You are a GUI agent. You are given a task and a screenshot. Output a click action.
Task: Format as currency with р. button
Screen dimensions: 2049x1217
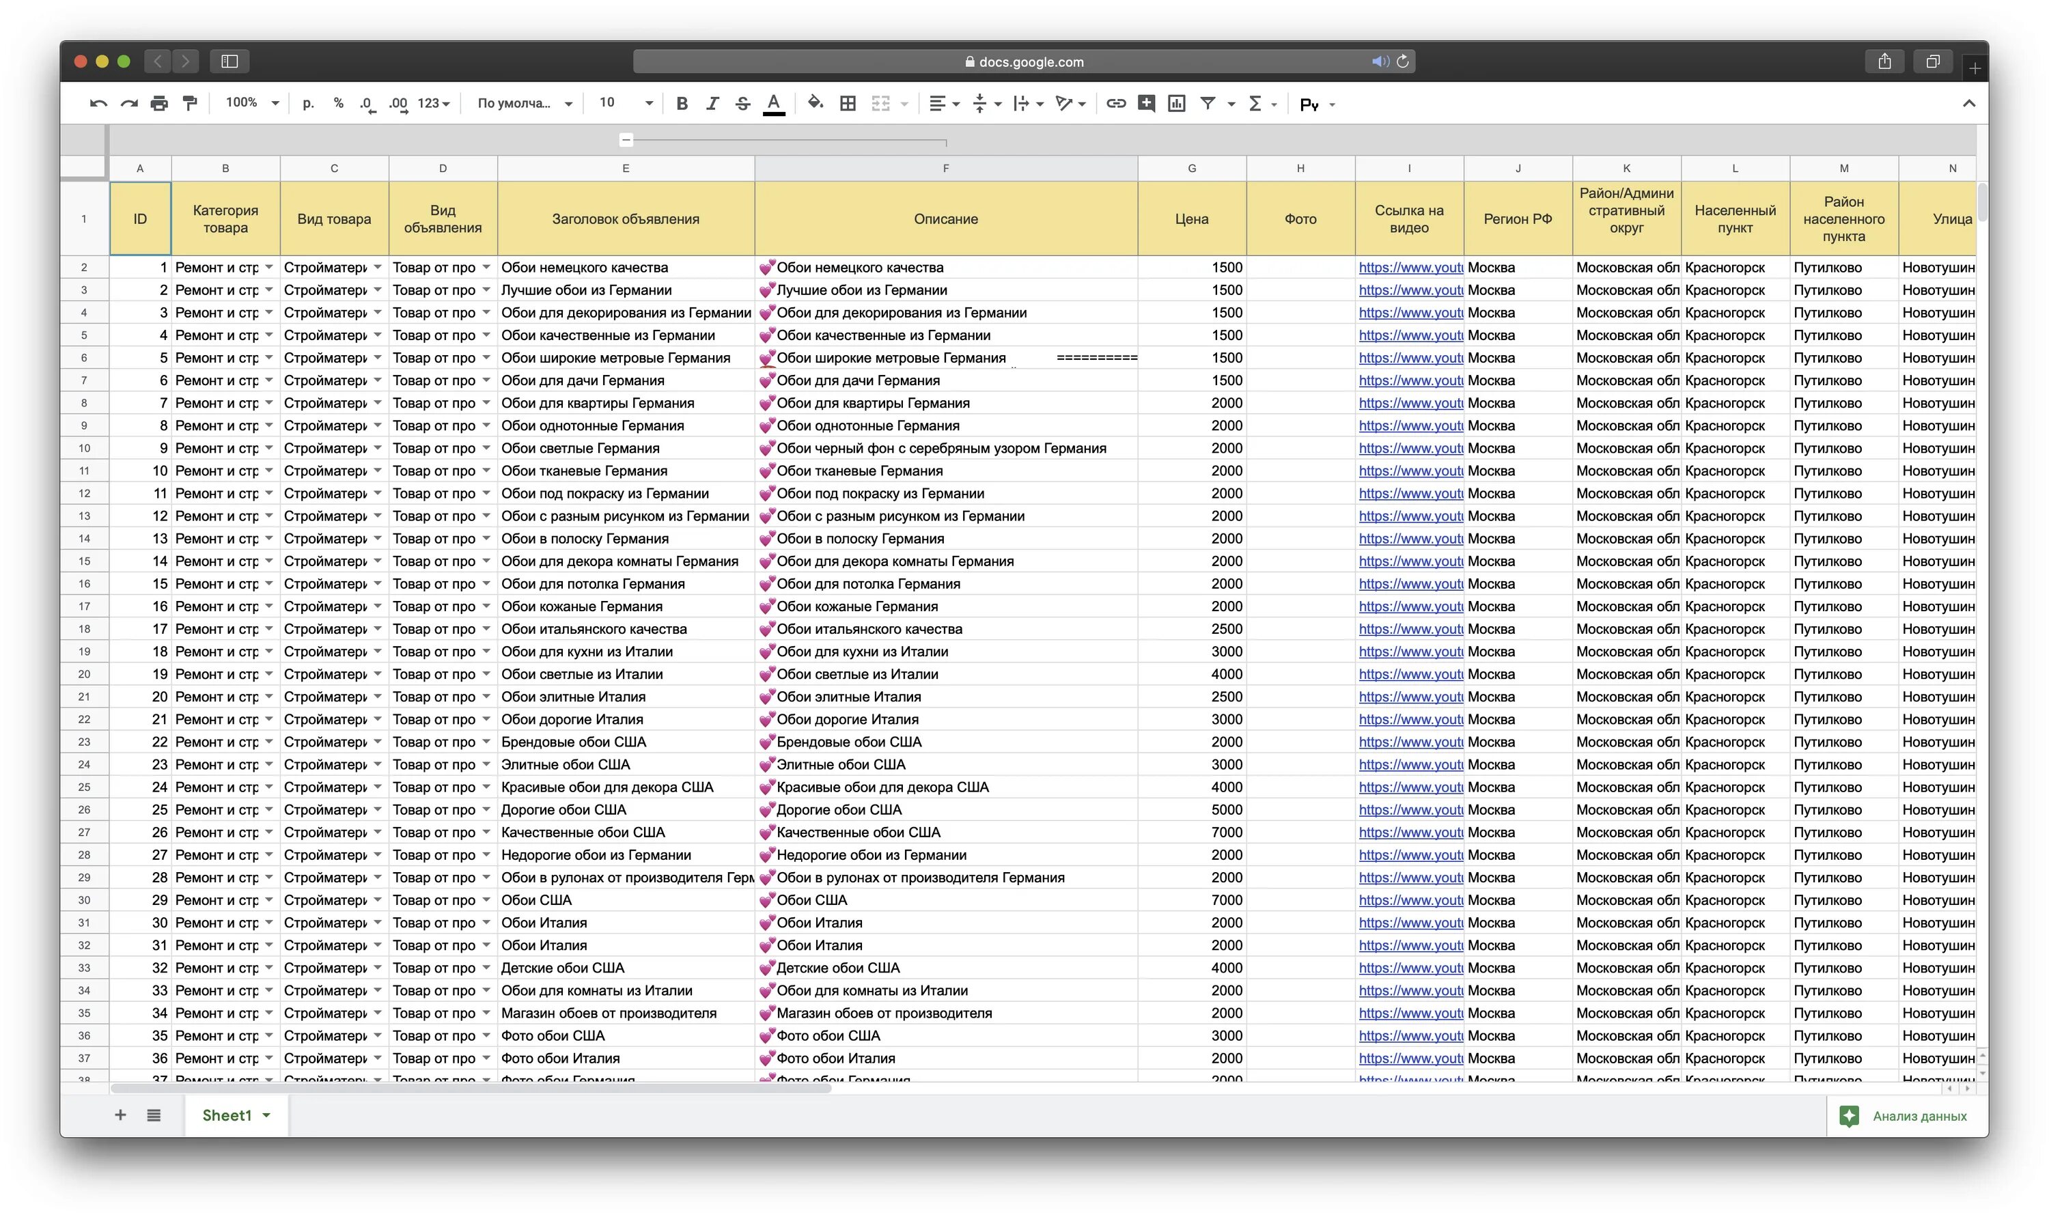(x=308, y=103)
